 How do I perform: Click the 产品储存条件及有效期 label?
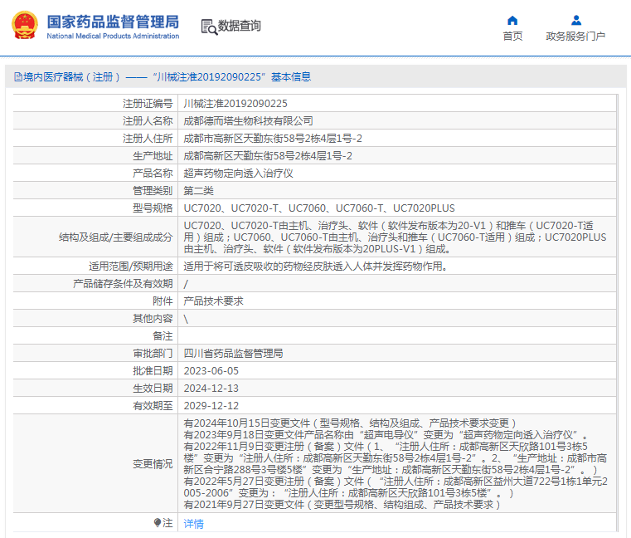point(123,284)
